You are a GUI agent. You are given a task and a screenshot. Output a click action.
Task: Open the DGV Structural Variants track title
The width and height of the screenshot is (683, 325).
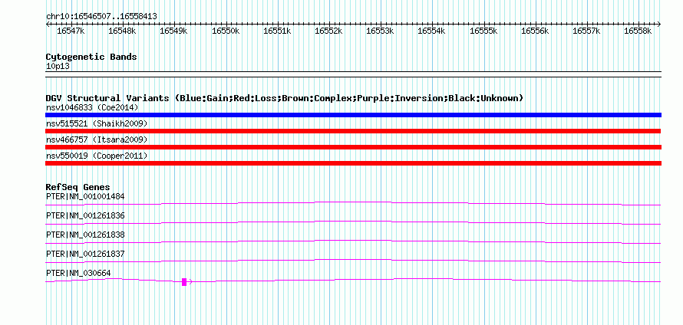pyautogui.click(x=285, y=98)
